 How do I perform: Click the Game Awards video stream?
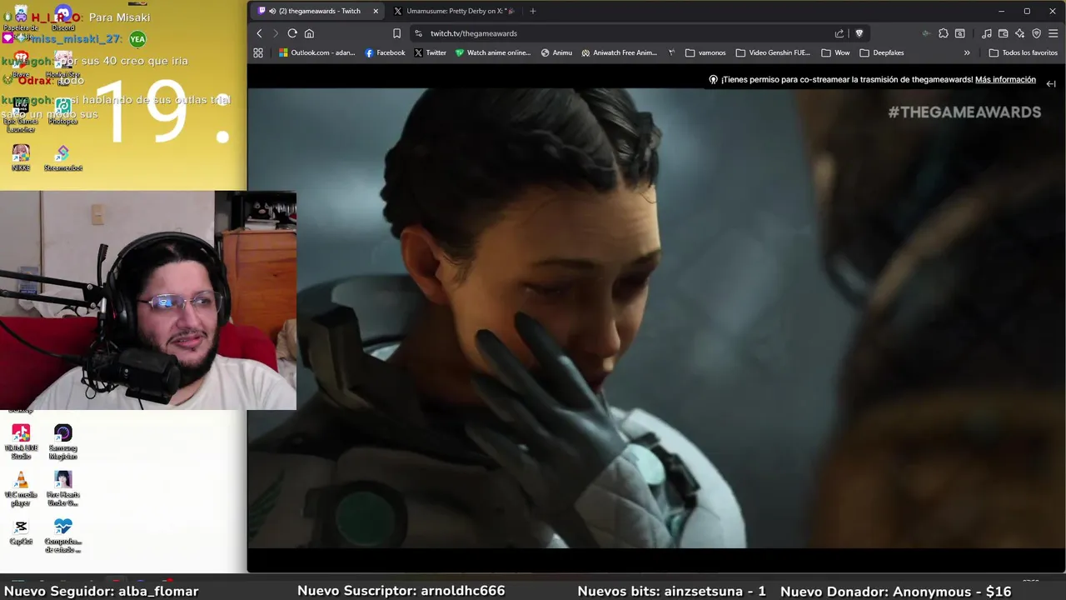click(x=656, y=318)
